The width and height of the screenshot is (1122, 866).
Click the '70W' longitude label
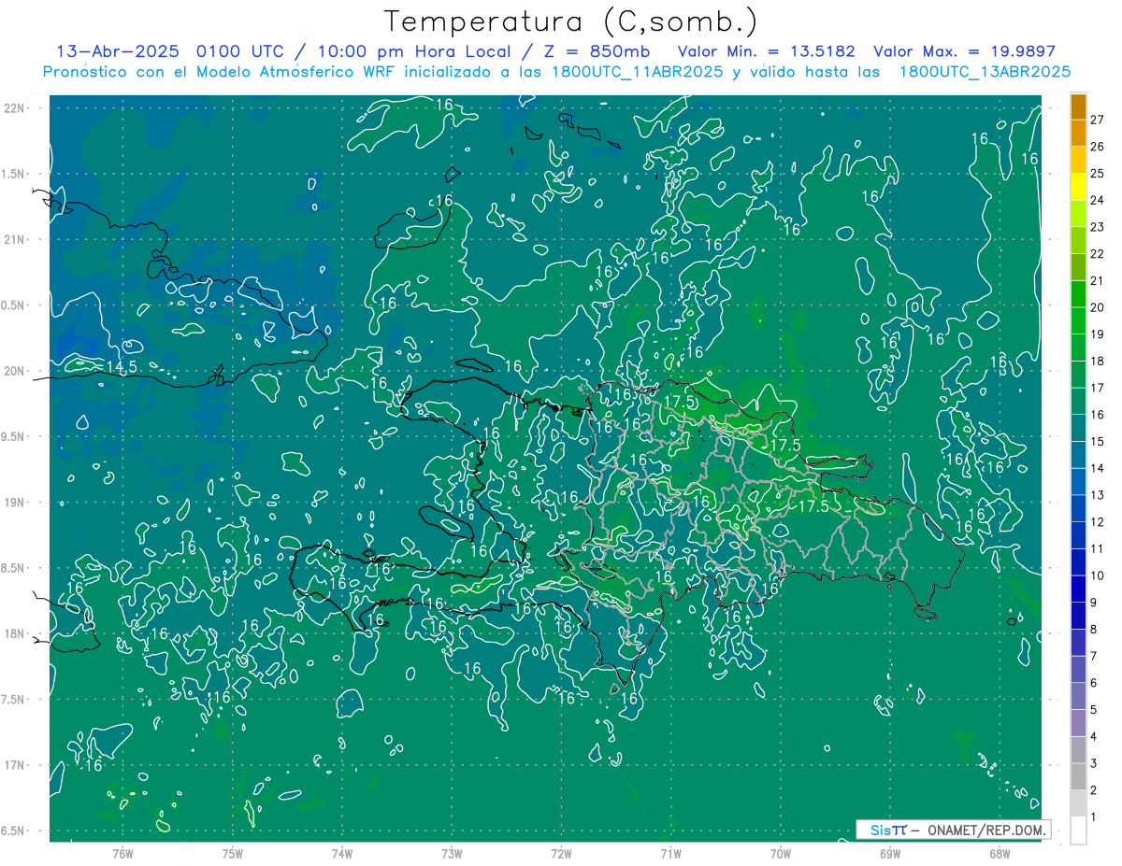click(x=781, y=854)
